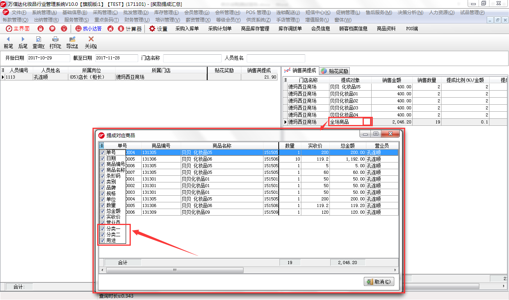This screenshot has width=509, height=300.
Task: Click the red home icon
Action: [x=110, y=29]
